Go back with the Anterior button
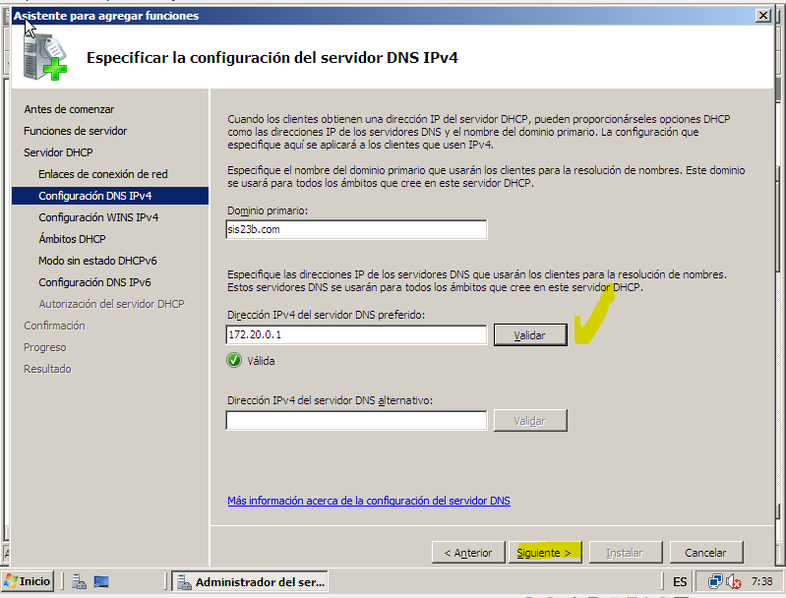The image size is (786, 598). [x=468, y=553]
